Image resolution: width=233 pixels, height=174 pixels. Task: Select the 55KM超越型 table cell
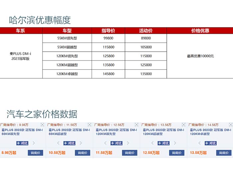[67, 47]
